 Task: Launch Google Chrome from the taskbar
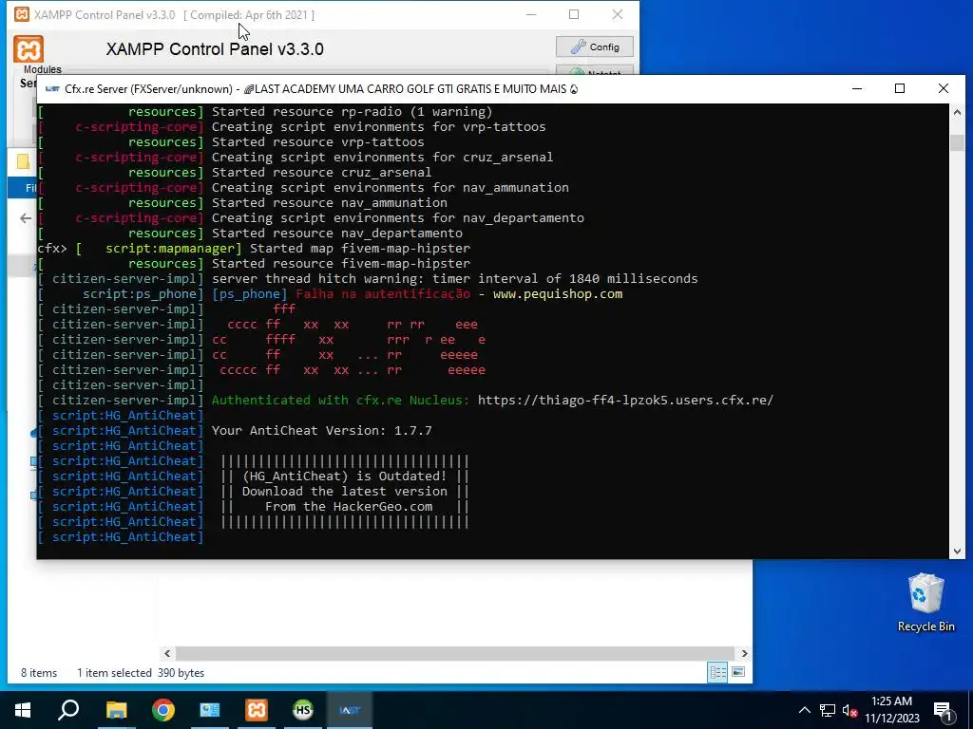[163, 710]
